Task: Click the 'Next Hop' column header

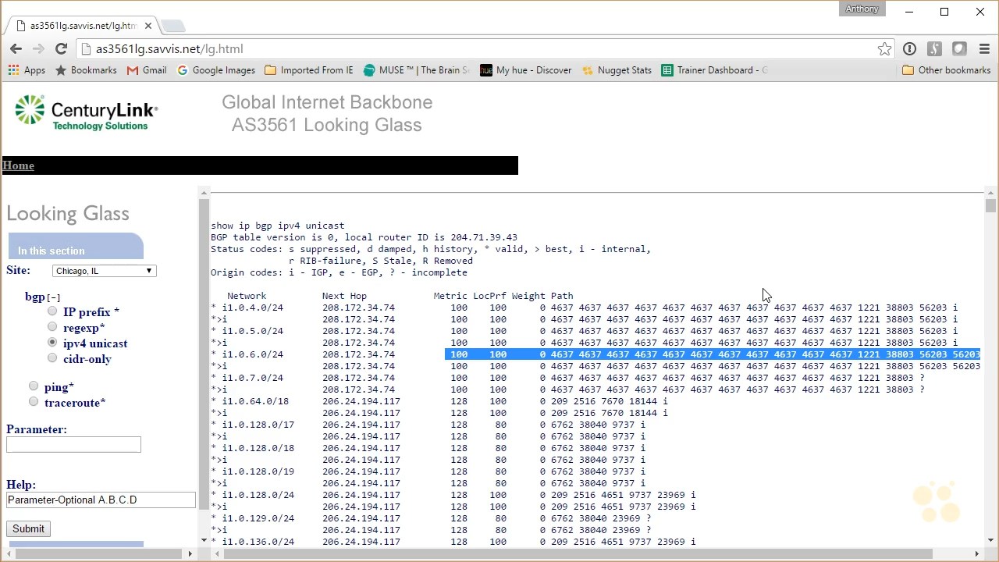Action: [344, 296]
